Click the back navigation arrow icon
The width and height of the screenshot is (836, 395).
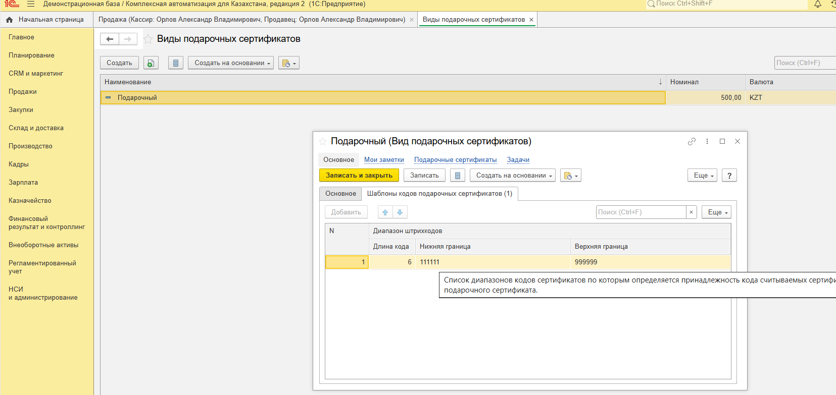pos(110,39)
